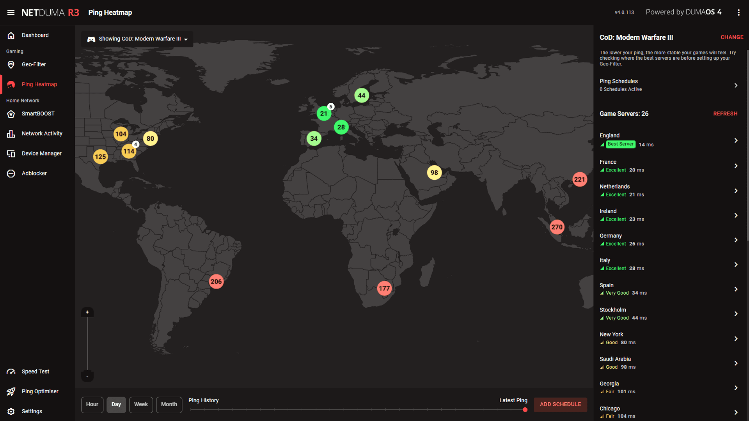Screen dimensions: 749x421
Task: Open the Showing CoD: Modern Warfare III dropdown
Action: (x=137, y=39)
